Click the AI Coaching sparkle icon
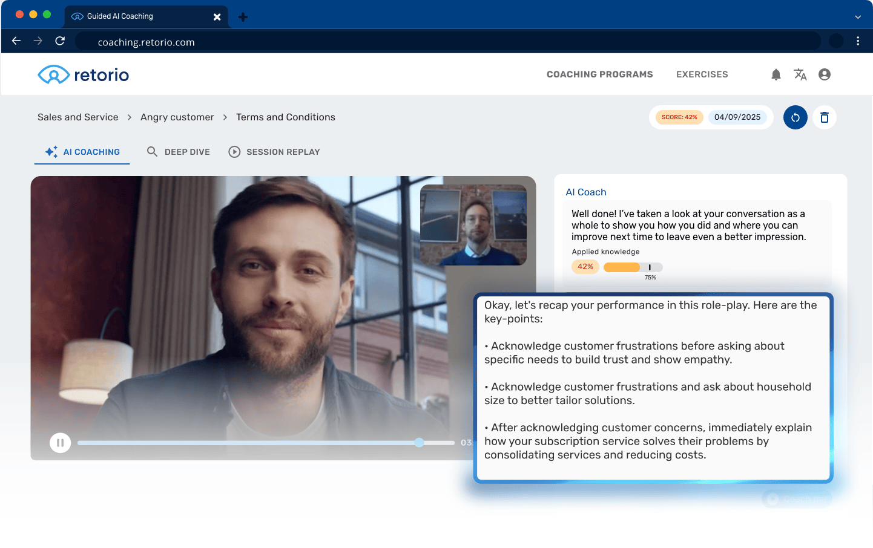This screenshot has width=873, height=548. point(50,152)
